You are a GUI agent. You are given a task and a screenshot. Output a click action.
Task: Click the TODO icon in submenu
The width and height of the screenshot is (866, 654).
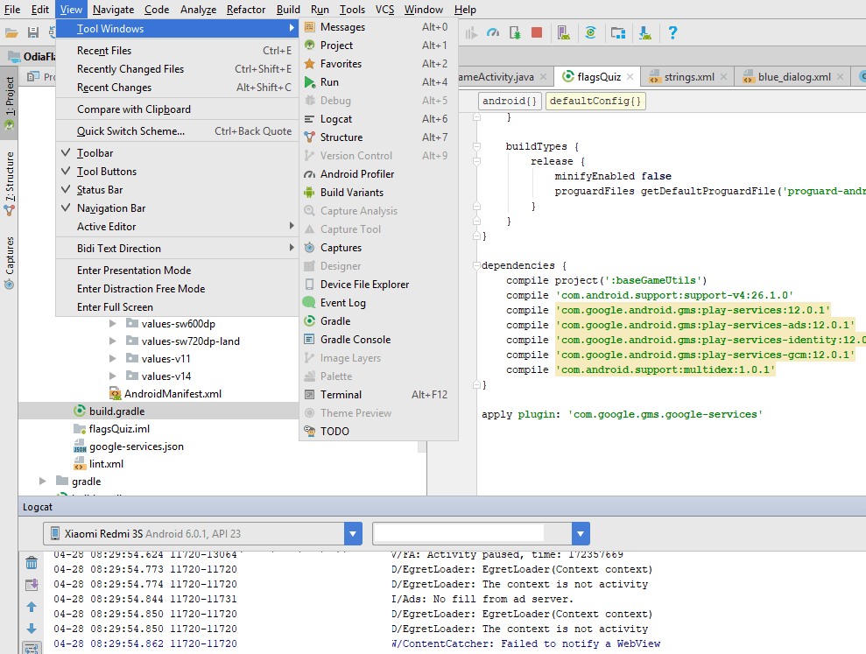point(310,431)
